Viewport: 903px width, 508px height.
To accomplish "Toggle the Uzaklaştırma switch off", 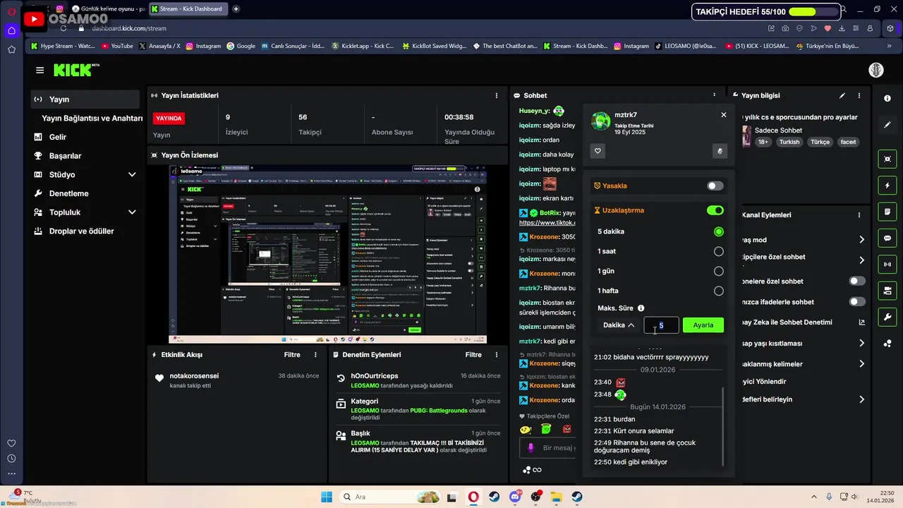I will coord(715,210).
